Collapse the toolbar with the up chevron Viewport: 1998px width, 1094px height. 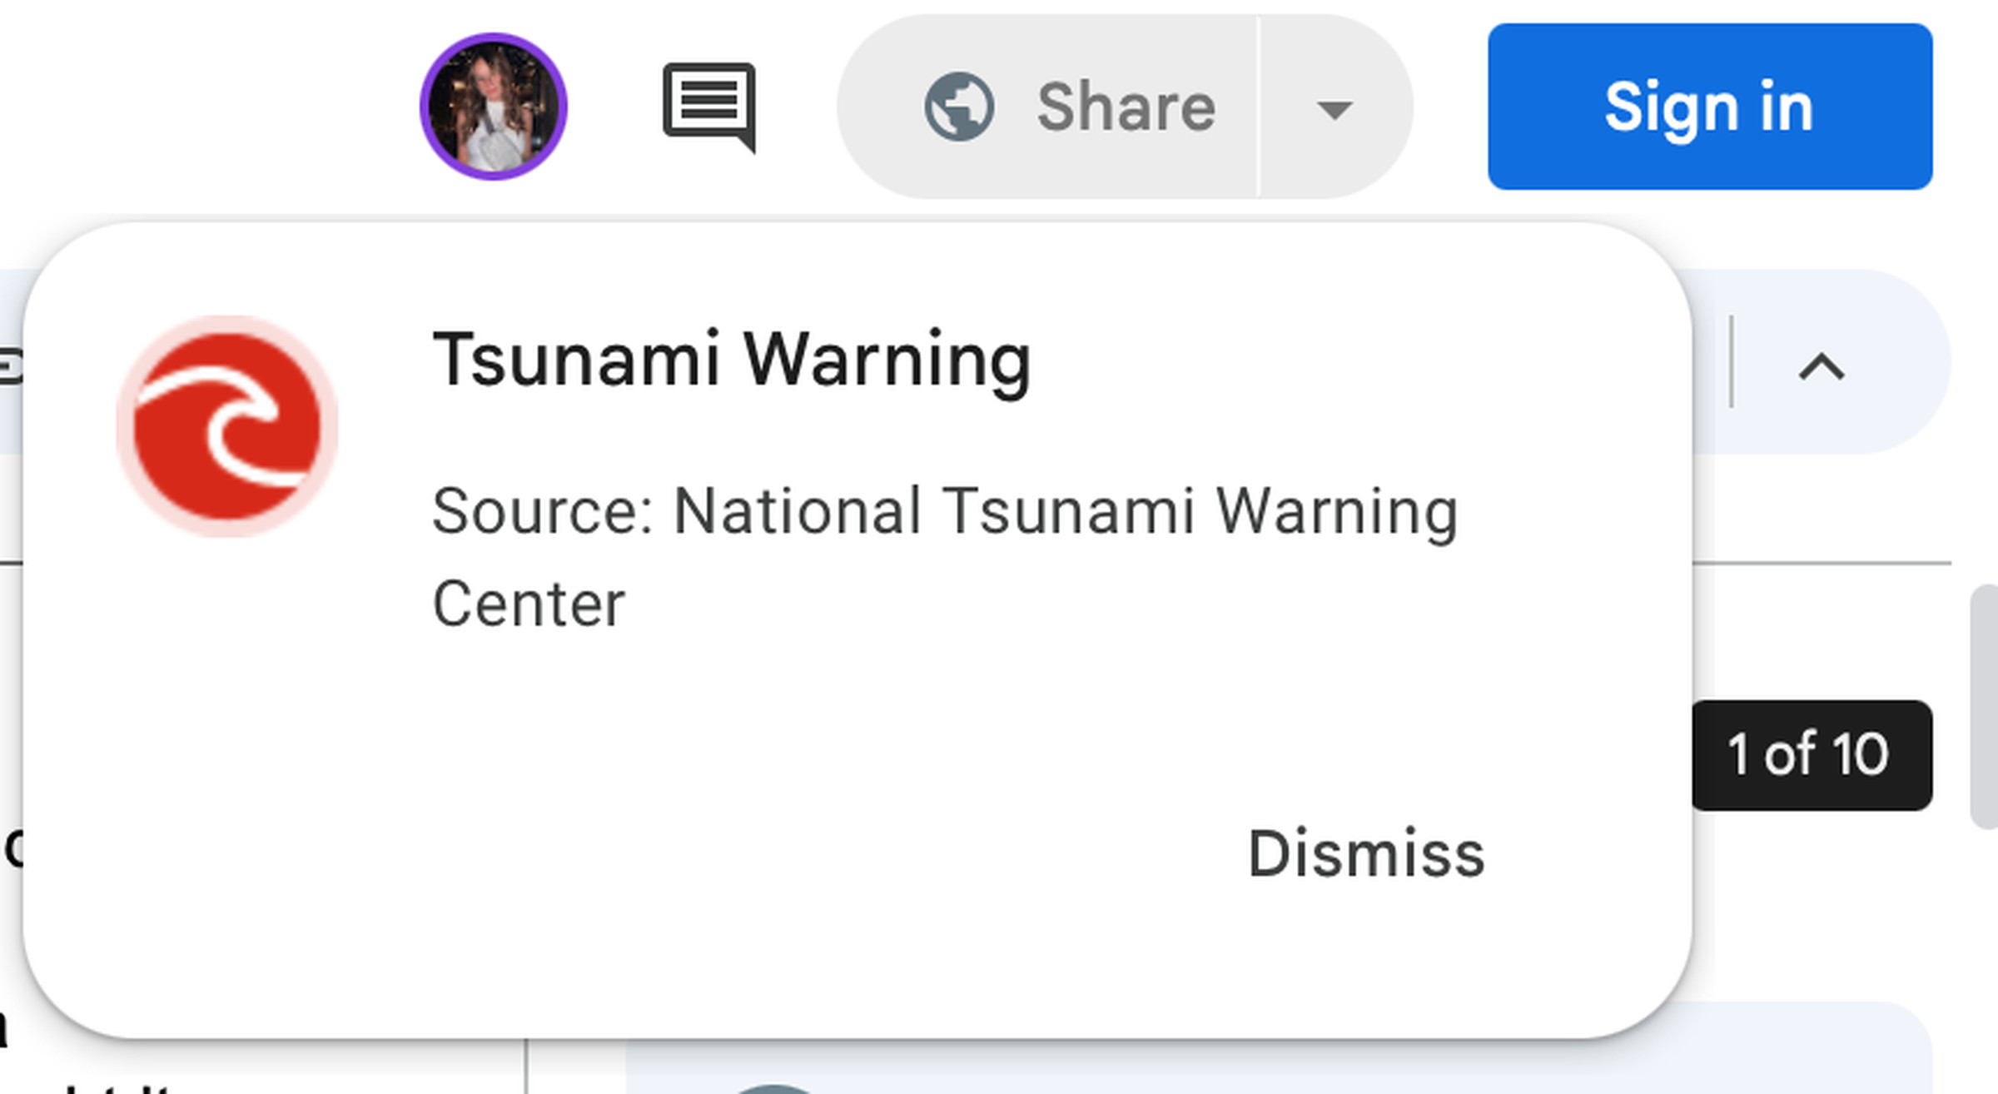coord(1822,367)
